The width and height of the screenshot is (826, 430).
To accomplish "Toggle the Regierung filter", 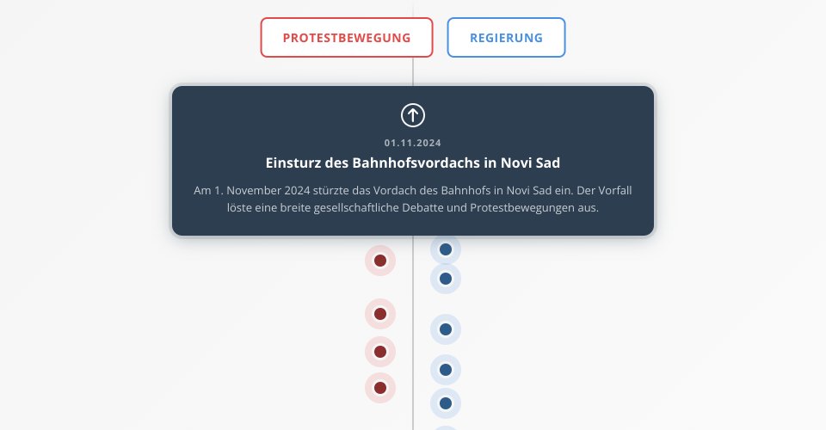I will 506,38.
